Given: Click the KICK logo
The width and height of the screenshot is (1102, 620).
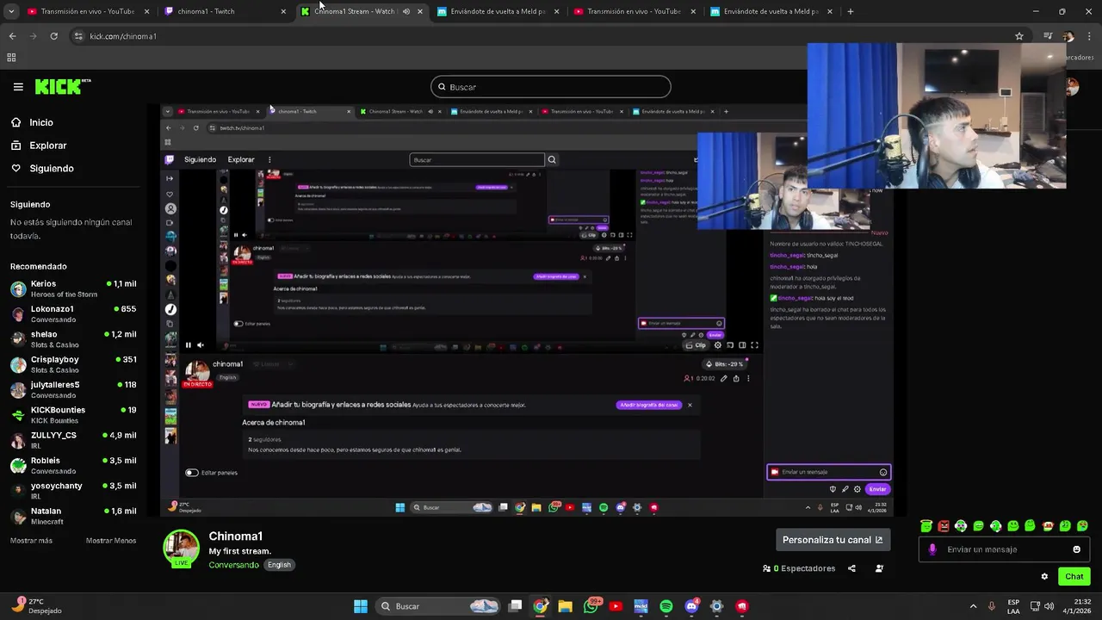Looking at the screenshot, I should (x=62, y=87).
